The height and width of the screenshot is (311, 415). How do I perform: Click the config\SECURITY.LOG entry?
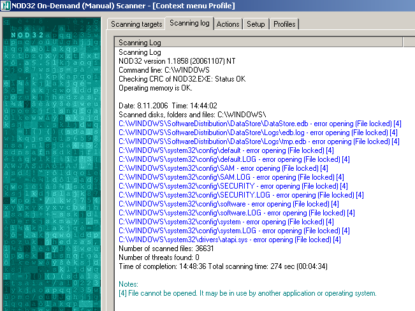(241, 195)
